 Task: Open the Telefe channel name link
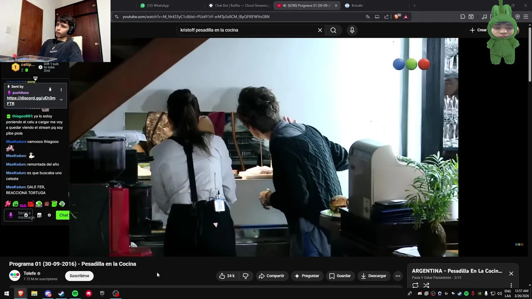[x=30, y=273]
